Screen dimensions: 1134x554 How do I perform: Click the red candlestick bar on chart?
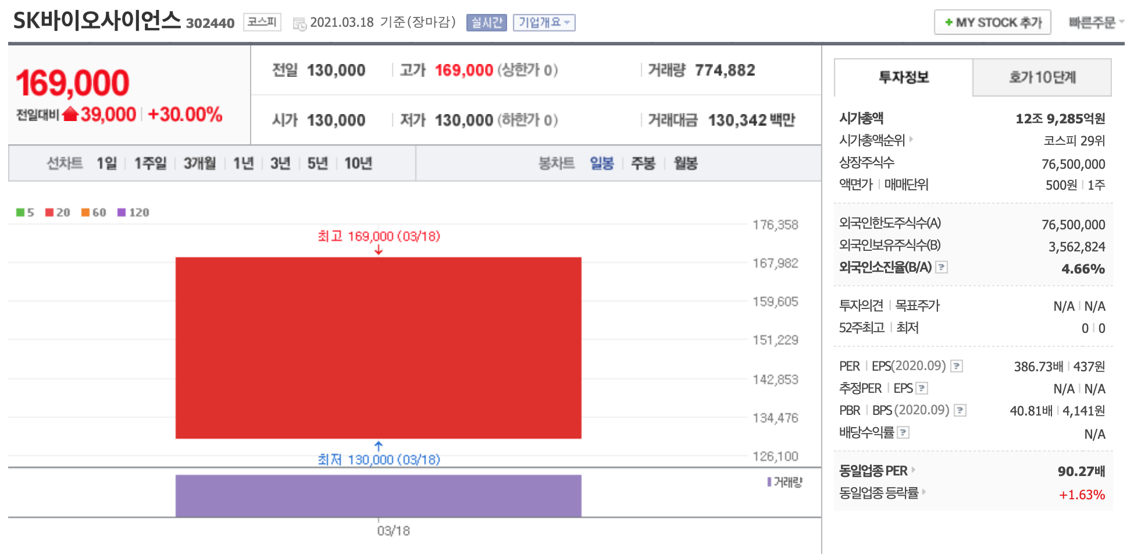379,348
